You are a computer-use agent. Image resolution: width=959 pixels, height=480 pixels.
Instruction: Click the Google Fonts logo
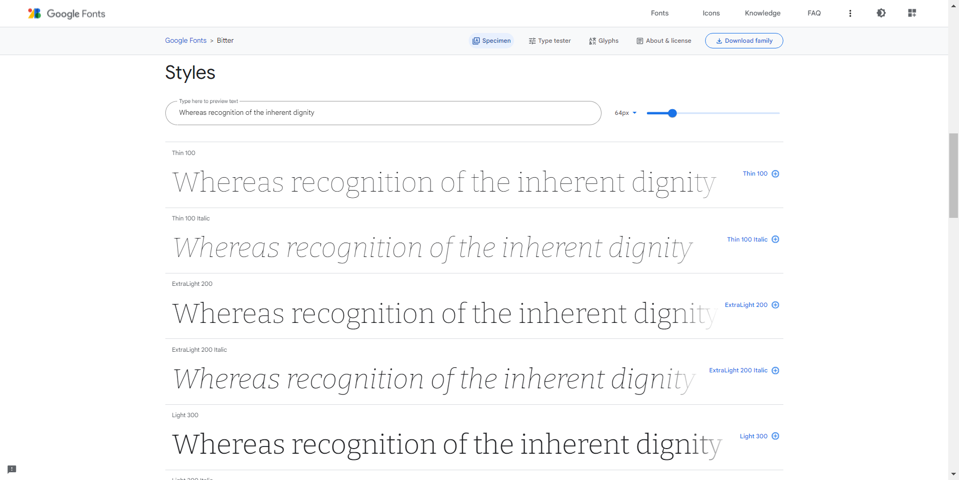66,13
